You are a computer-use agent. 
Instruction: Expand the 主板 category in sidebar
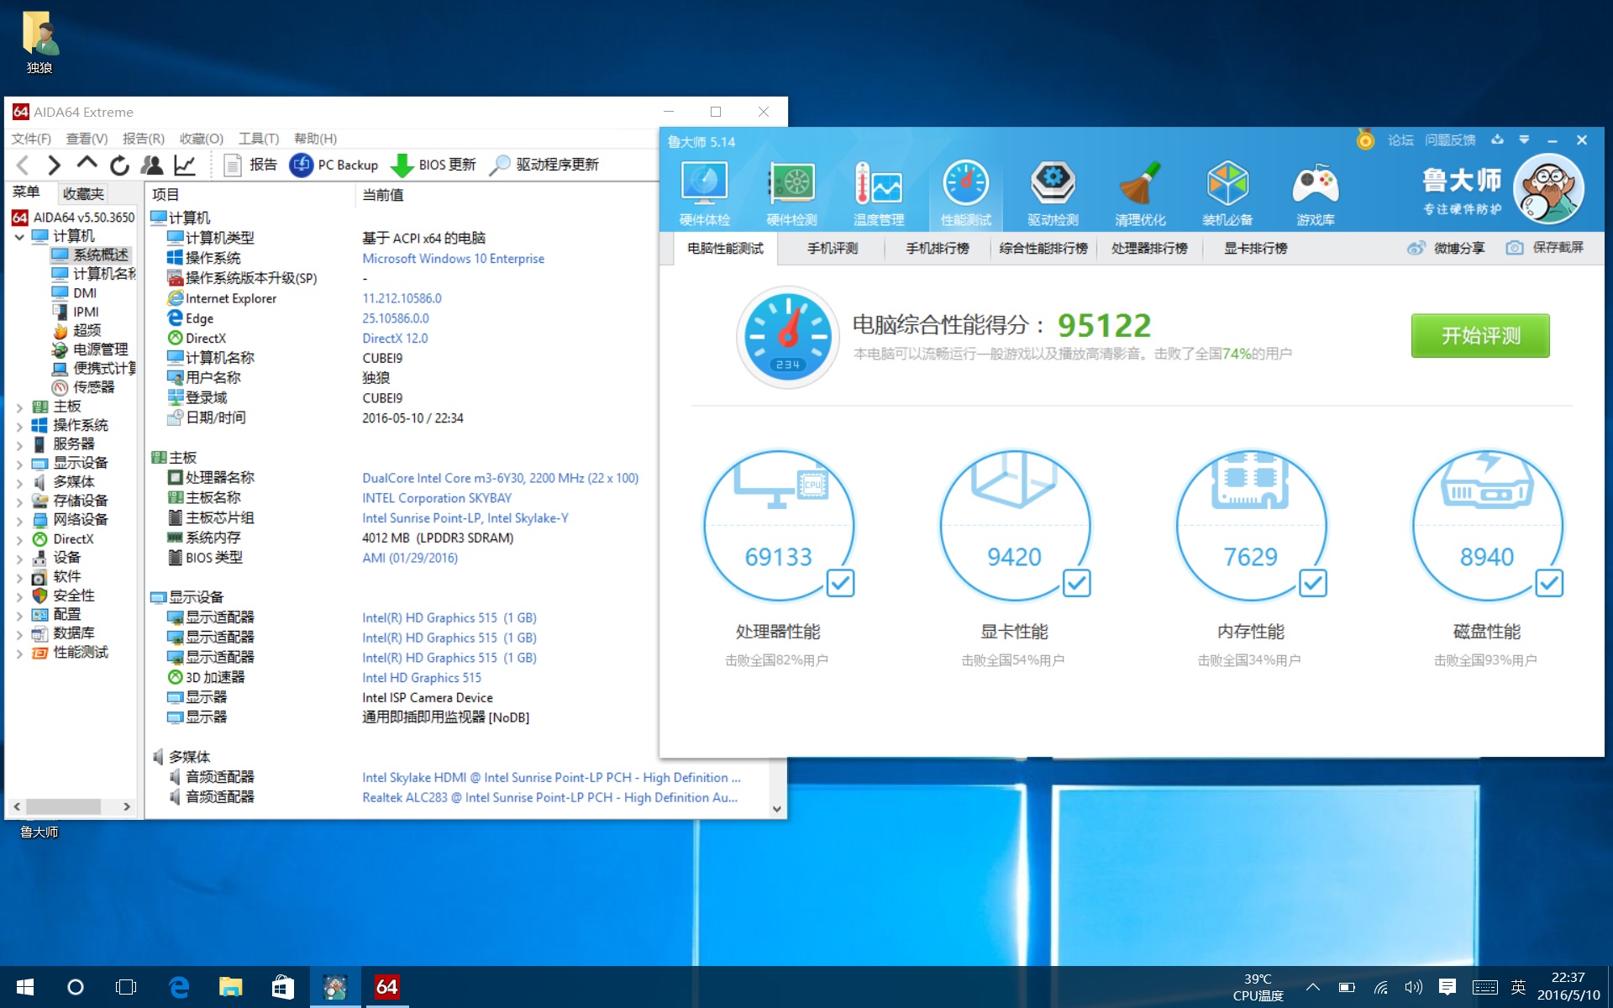click(x=20, y=406)
